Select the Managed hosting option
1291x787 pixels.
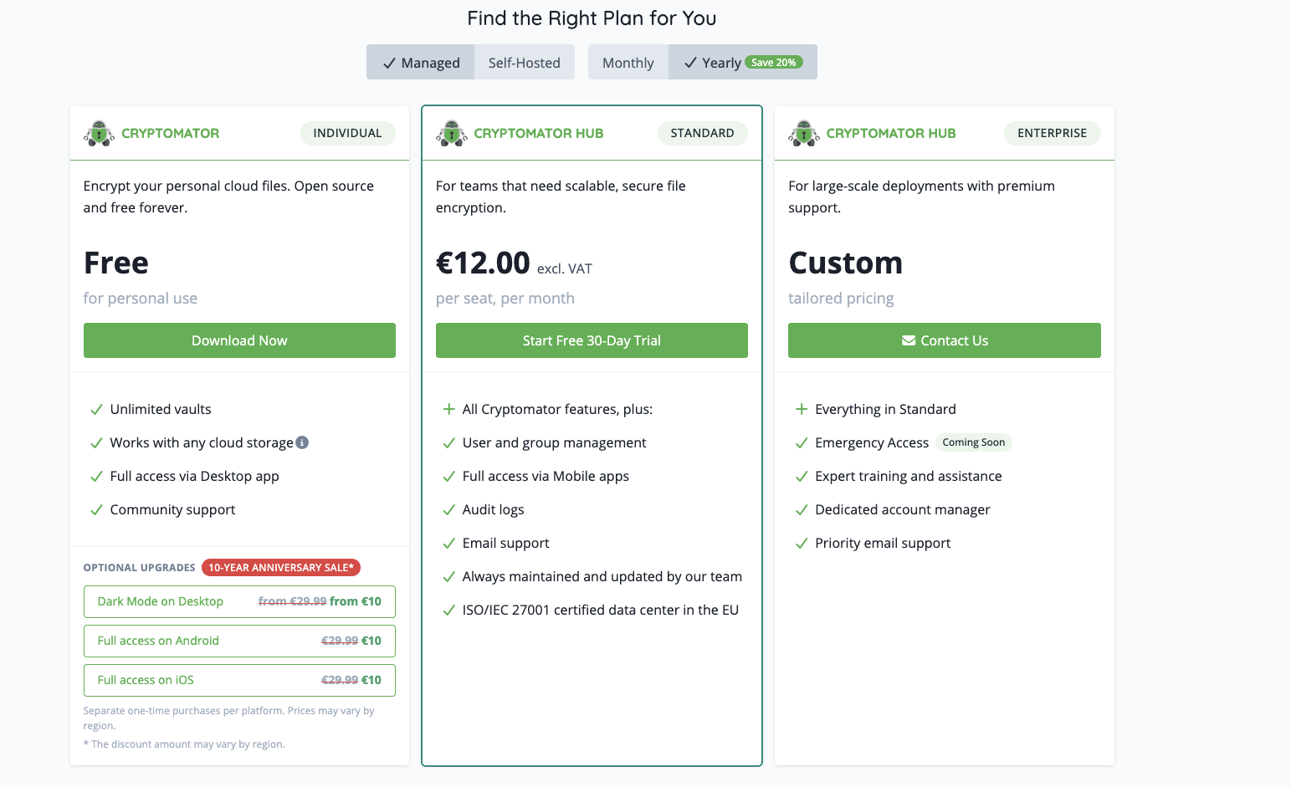point(421,63)
